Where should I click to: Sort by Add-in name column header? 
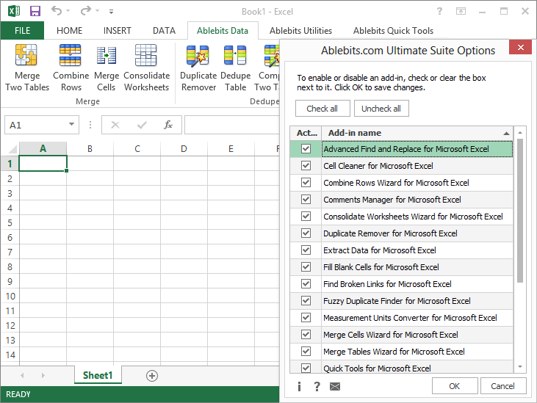417,133
